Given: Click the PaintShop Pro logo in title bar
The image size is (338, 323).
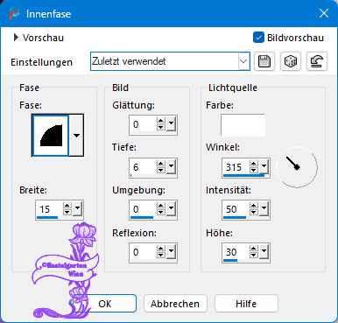Looking at the screenshot, I should click(x=14, y=14).
